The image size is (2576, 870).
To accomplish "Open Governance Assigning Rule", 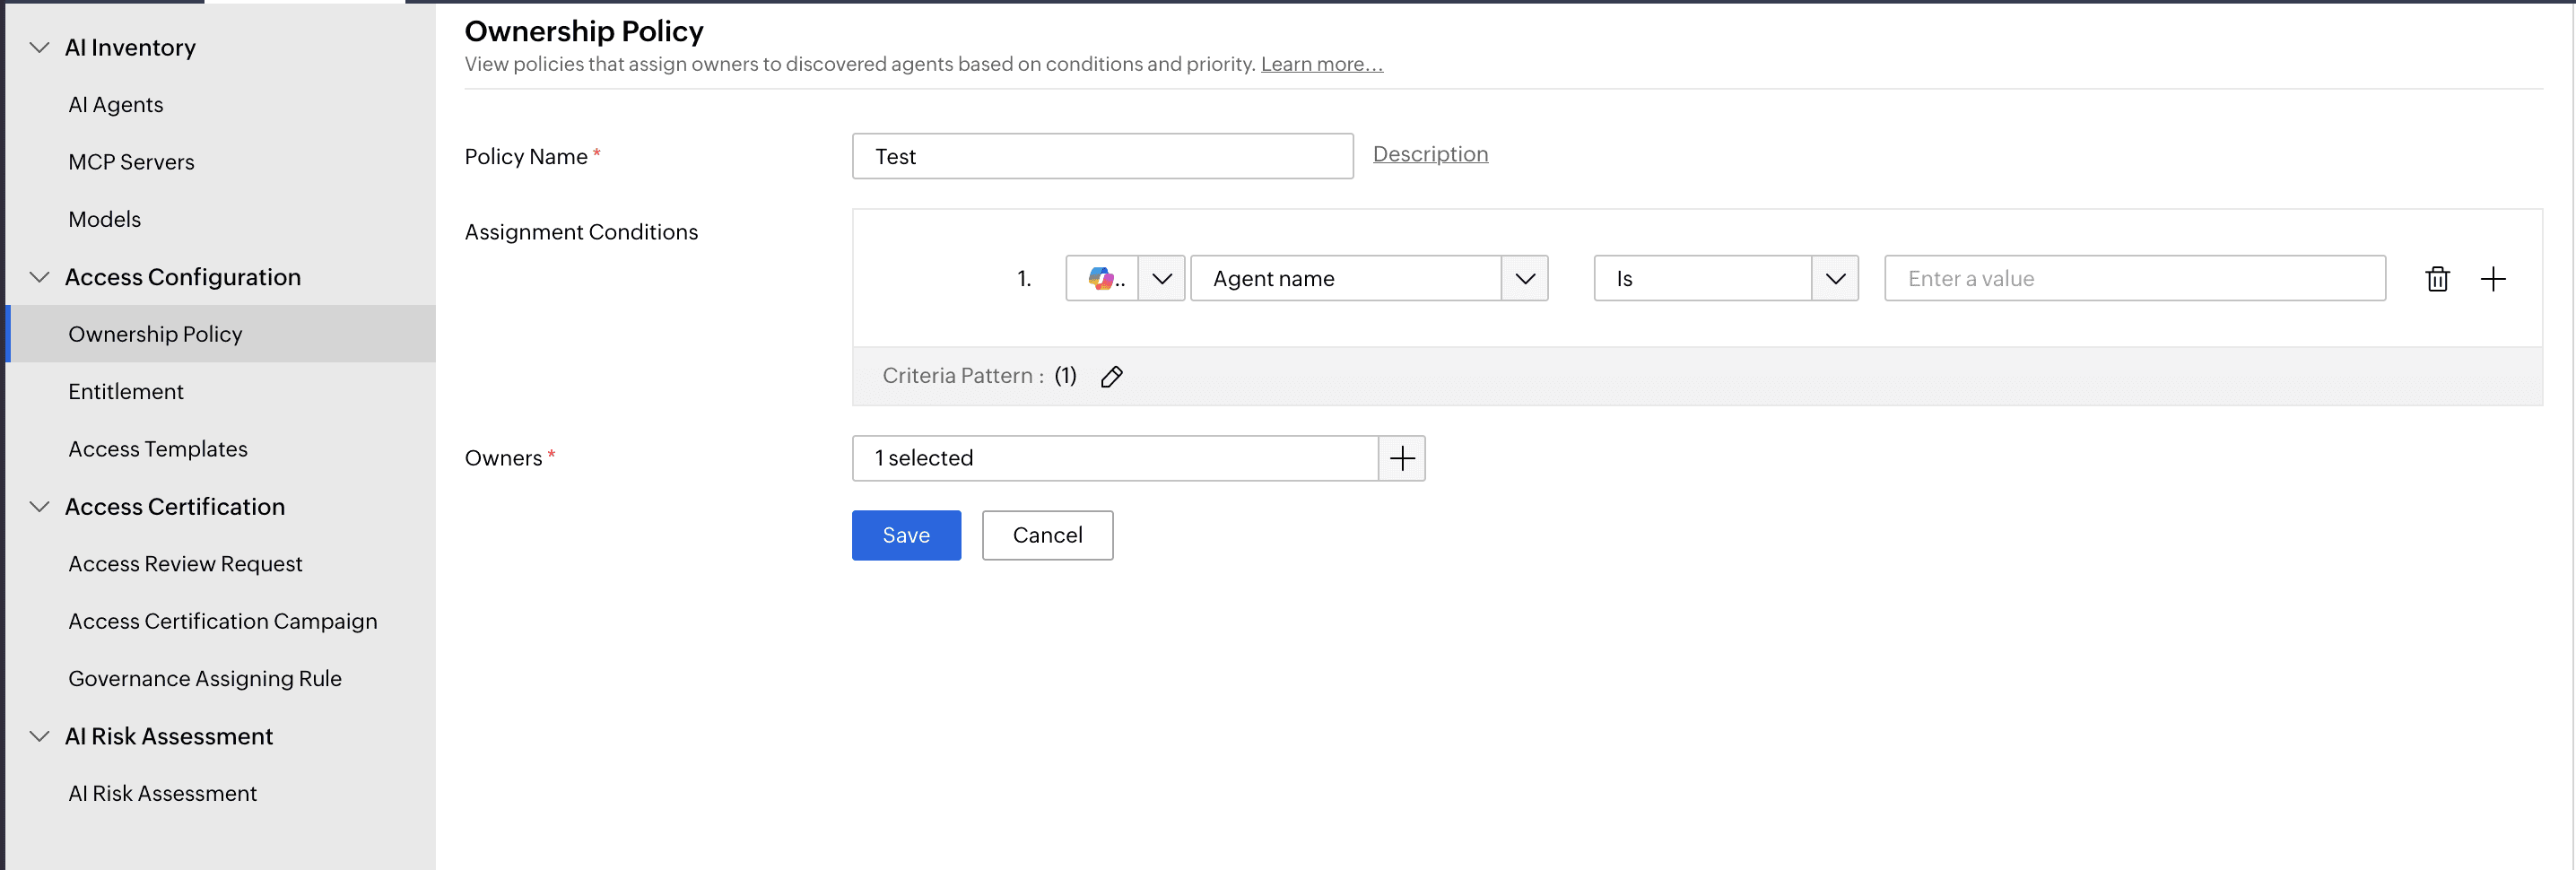I will tap(205, 679).
